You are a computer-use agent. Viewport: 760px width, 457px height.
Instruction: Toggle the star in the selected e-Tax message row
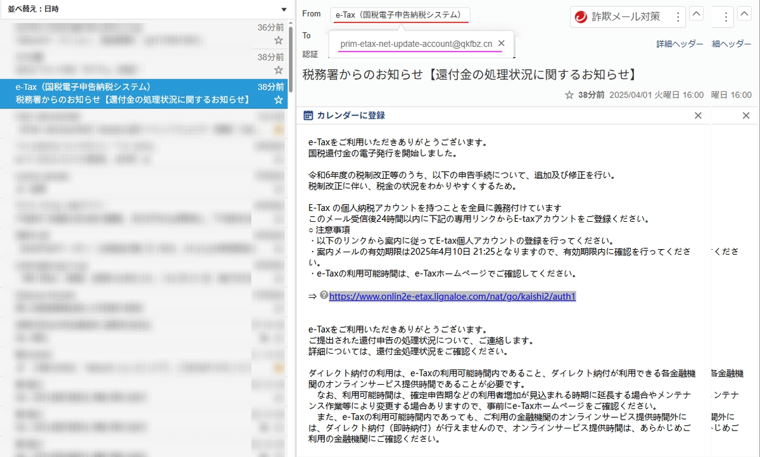(278, 100)
